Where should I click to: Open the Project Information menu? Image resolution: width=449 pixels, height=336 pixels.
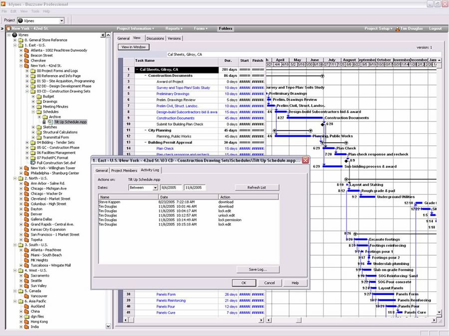click(x=135, y=28)
